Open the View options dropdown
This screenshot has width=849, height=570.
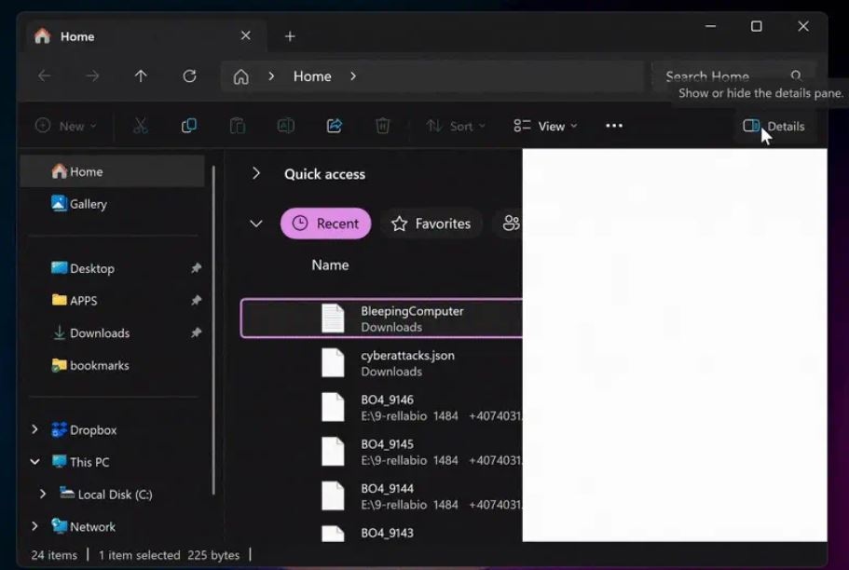pyautogui.click(x=544, y=125)
